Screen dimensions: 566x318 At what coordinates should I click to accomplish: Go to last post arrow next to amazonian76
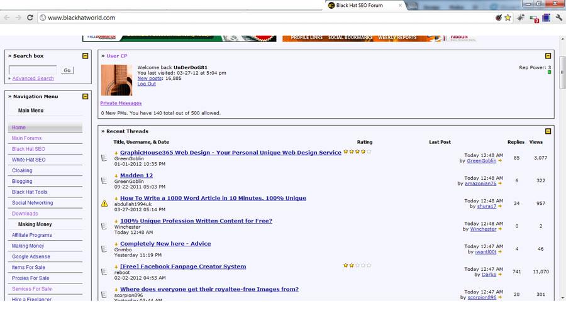[500, 184]
